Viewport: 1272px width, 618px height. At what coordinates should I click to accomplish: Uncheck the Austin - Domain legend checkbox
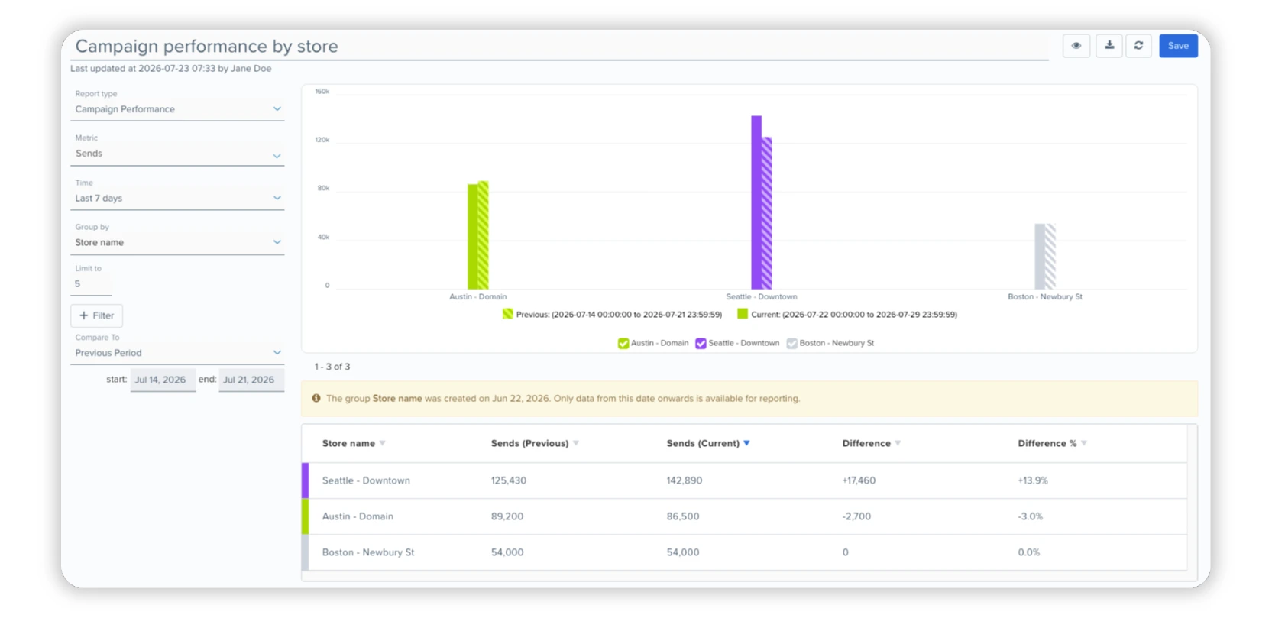[x=623, y=343]
